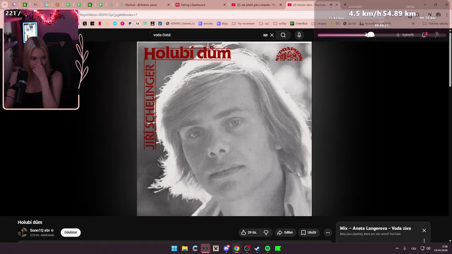
Task: Open on-screen keyboard icon in search box
Action: click(x=266, y=35)
